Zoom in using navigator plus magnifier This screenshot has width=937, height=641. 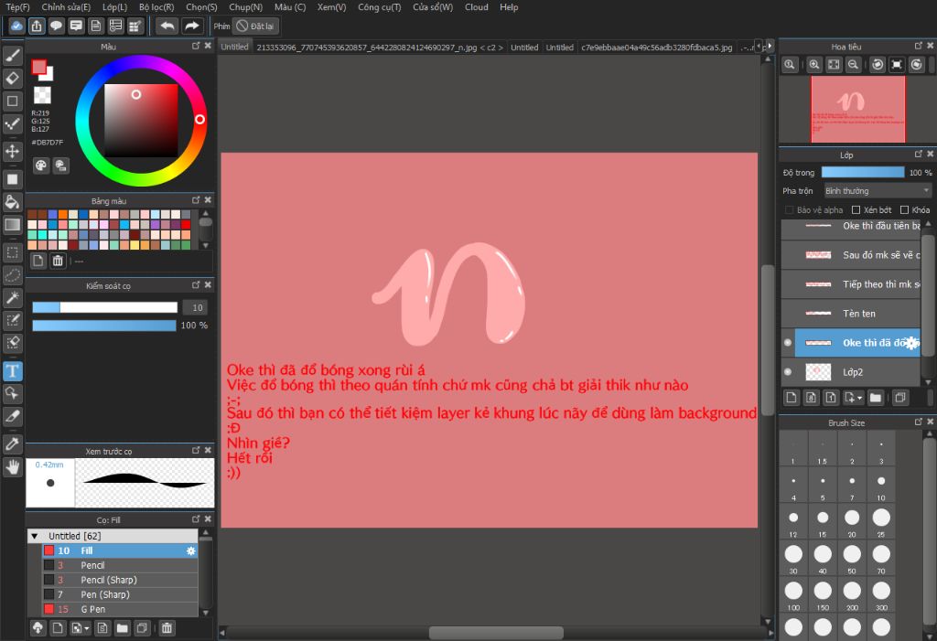coord(813,65)
